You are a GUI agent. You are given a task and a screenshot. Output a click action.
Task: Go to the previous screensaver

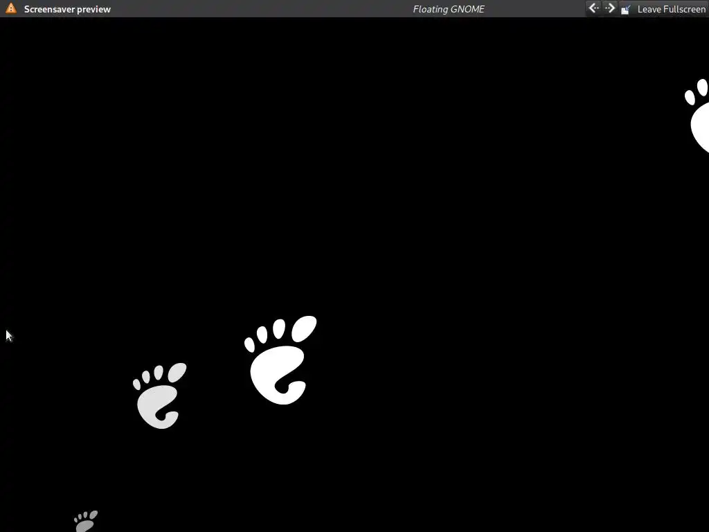click(593, 8)
